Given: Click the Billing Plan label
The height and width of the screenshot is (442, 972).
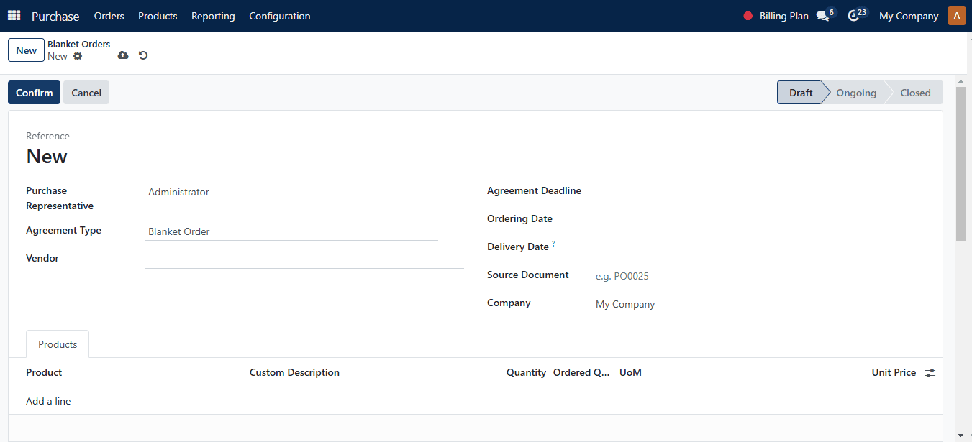Looking at the screenshot, I should [784, 16].
